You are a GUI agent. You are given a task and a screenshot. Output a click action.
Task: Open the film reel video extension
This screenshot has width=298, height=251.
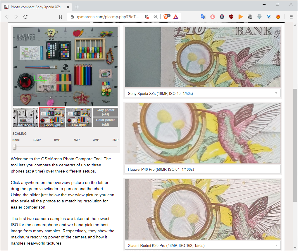(250, 17)
